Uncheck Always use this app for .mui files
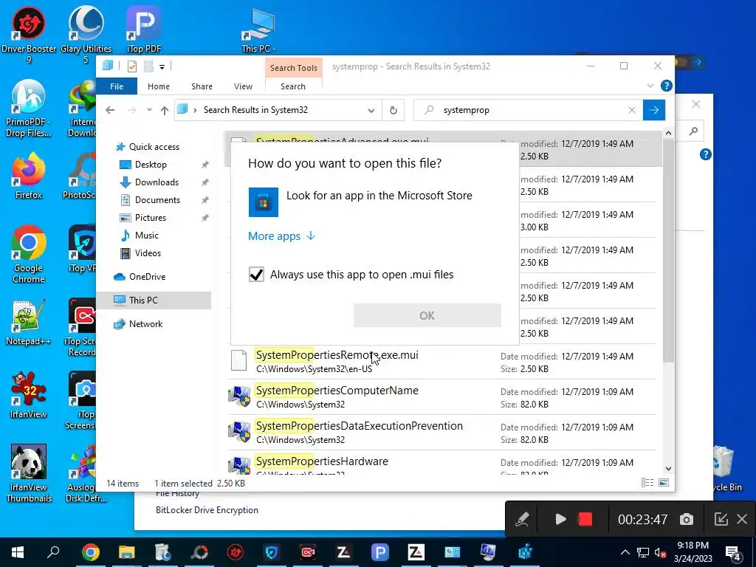 (x=256, y=275)
